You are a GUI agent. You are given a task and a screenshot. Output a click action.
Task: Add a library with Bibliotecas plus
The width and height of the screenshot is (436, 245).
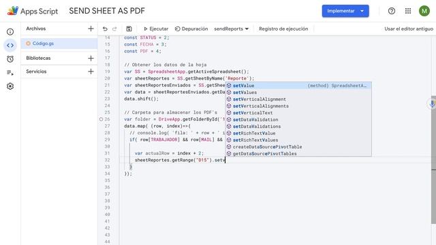[91, 58]
